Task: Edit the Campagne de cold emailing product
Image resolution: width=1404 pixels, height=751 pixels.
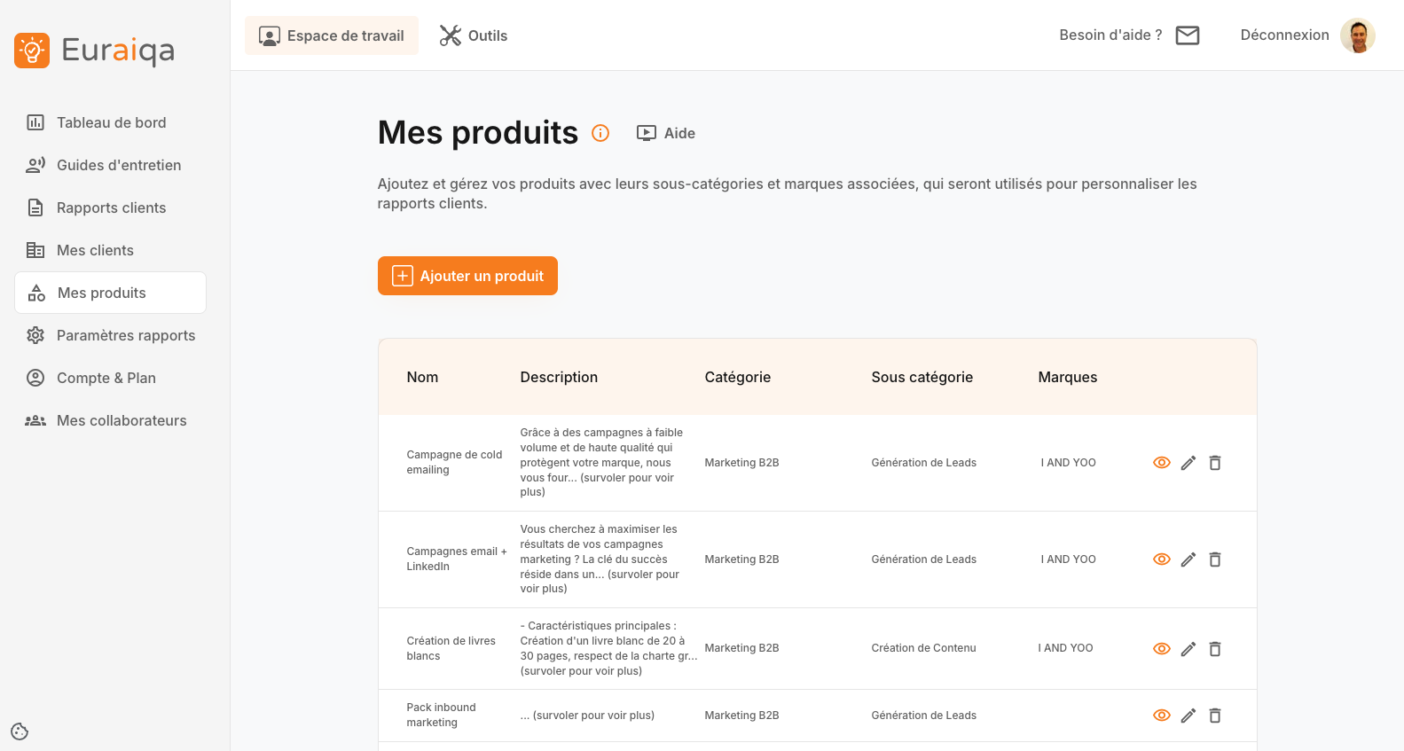Action: [1188, 463]
